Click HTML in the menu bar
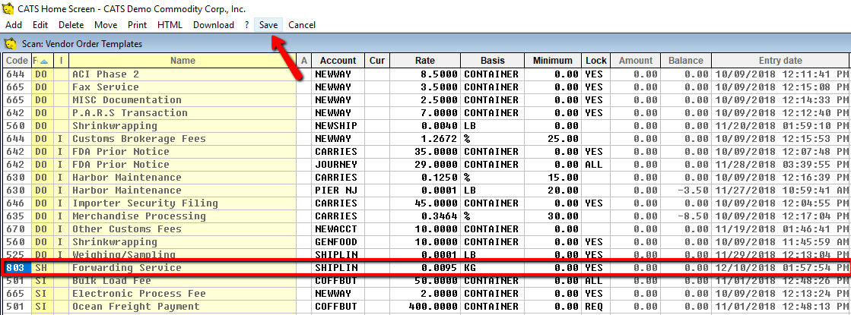This screenshot has height=315, width=851. (x=170, y=25)
